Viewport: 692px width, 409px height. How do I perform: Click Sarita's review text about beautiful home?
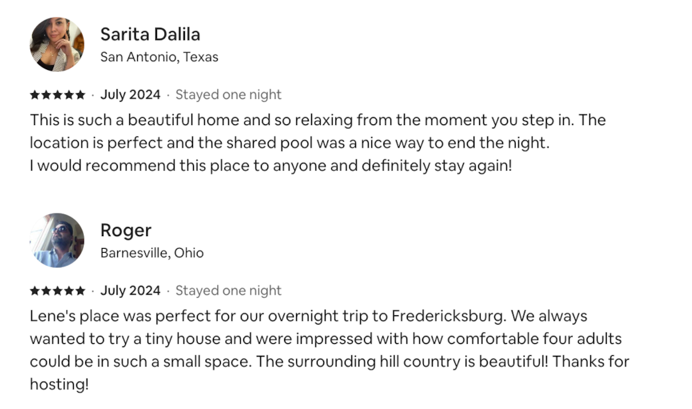coord(318,143)
